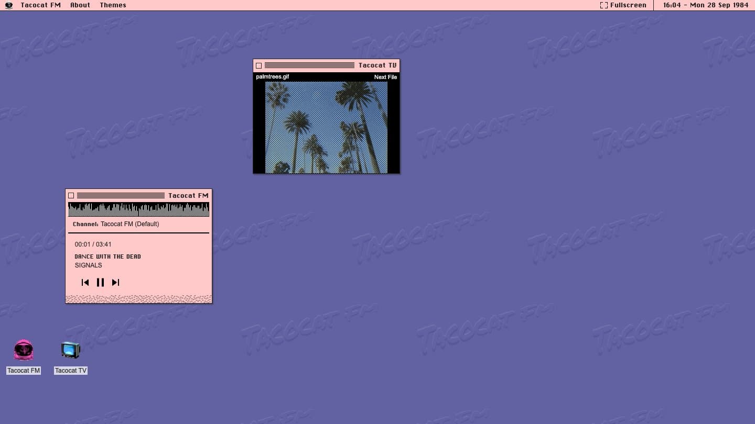Enter Fullscreen mode from the menu bar
755x424 pixels.
point(623,5)
